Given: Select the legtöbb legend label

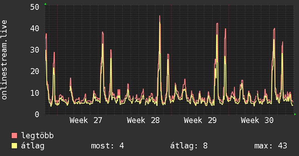Looking at the screenshot, I should (37, 135).
